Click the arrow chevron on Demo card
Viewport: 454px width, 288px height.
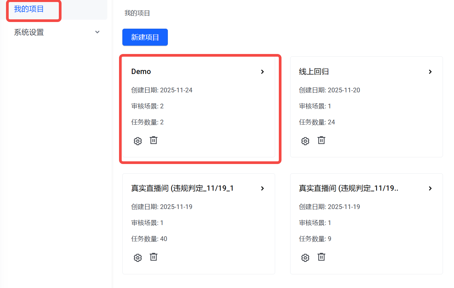click(262, 72)
